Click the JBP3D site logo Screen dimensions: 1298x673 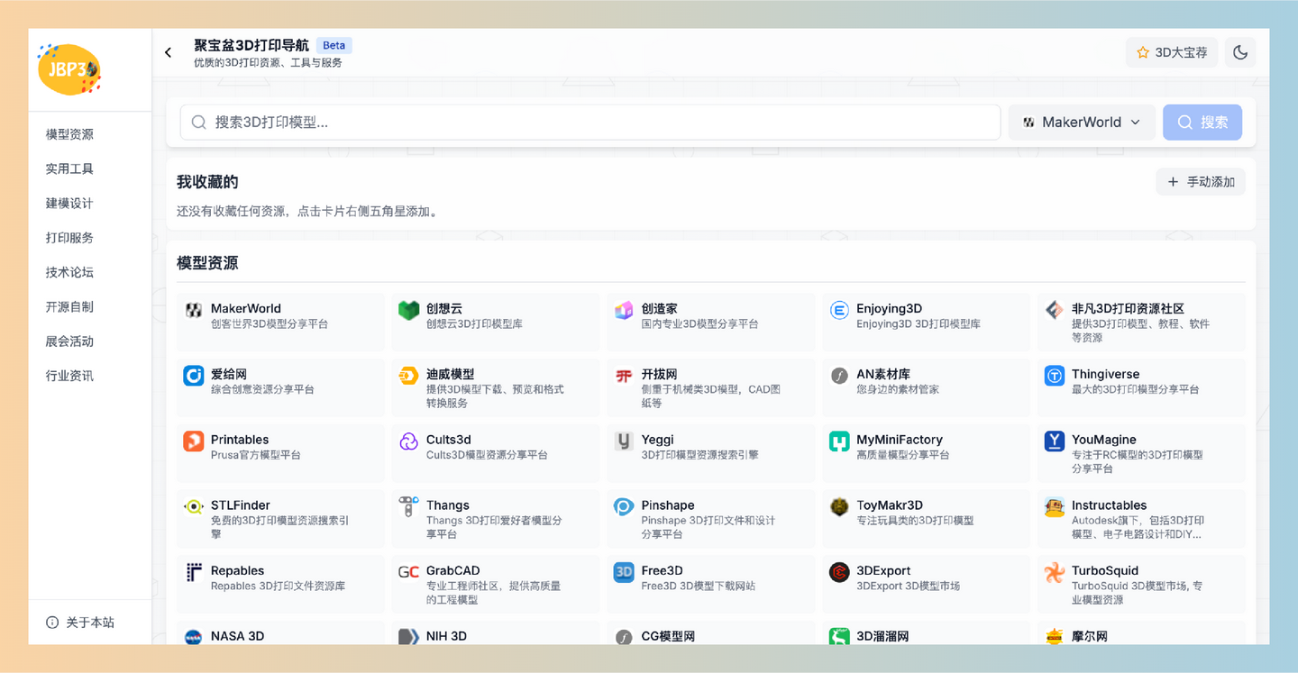click(69, 69)
